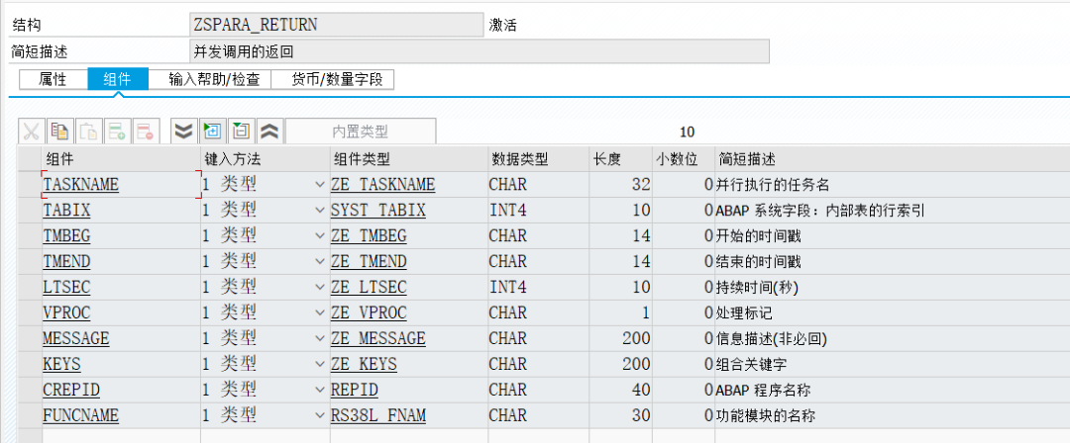Open the typing method dropdown for TMEND
This screenshot has width=1070, height=443.
pyautogui.click(x=319, y=262)
